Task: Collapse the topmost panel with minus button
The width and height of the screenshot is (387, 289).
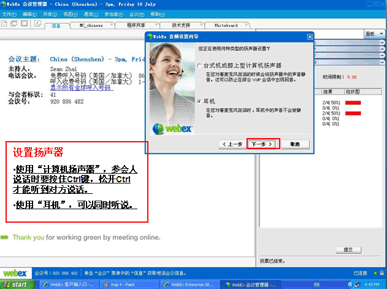Action: pyautogui.click(x=382, y=43)
